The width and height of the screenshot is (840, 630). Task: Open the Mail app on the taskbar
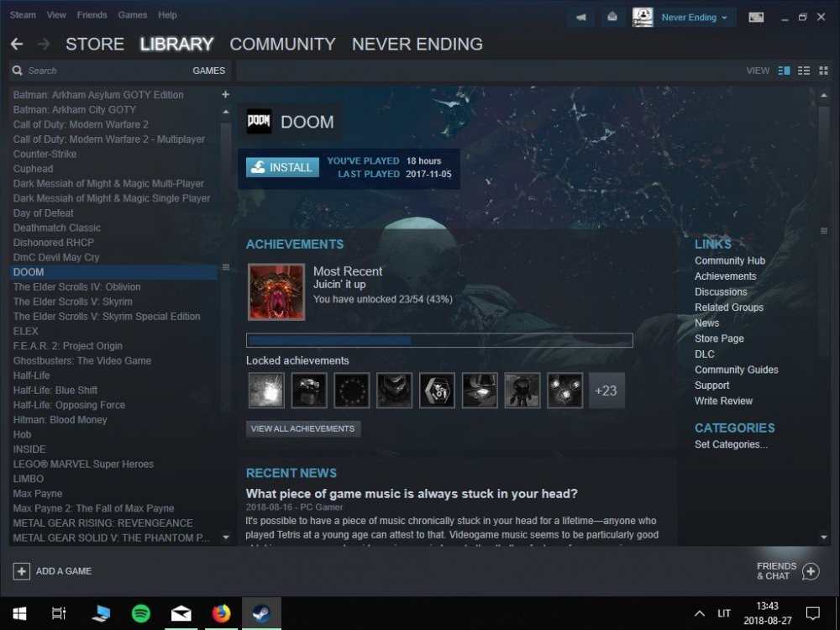(181, 613)
